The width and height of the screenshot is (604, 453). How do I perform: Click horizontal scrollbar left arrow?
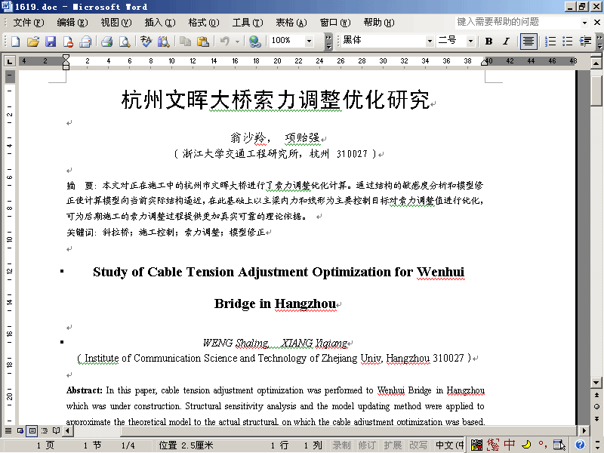point(68,430)
